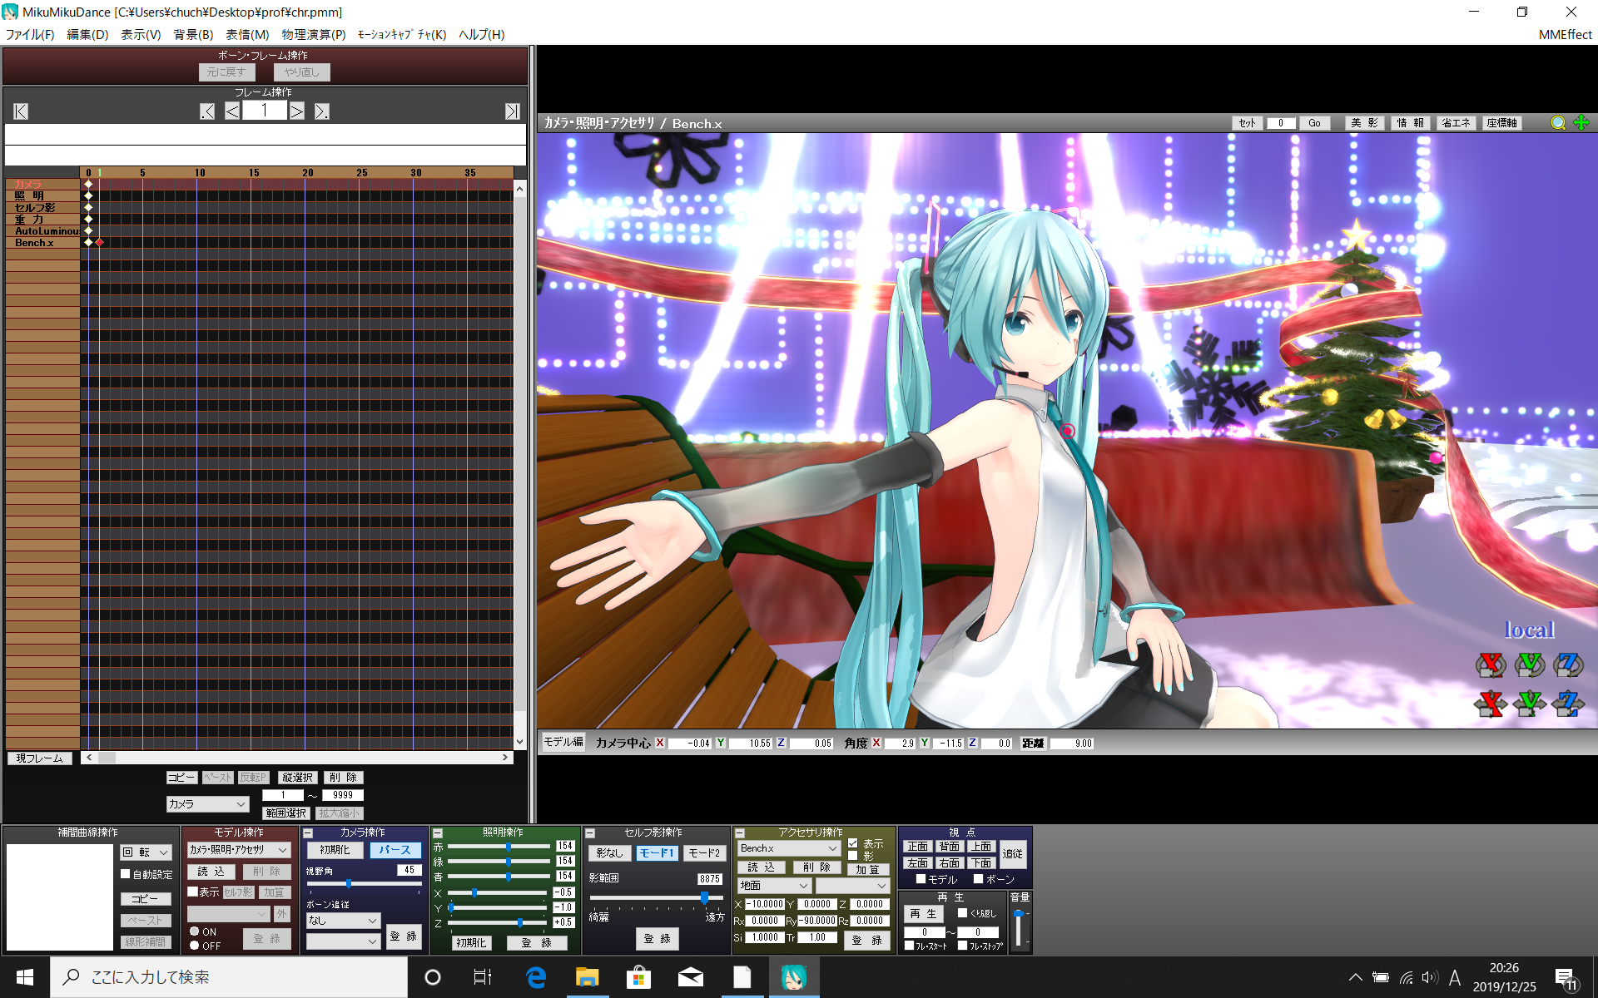Go to previous keyframe (.< button)
This screenshot has width=1598, height=998.
[207, 111]
